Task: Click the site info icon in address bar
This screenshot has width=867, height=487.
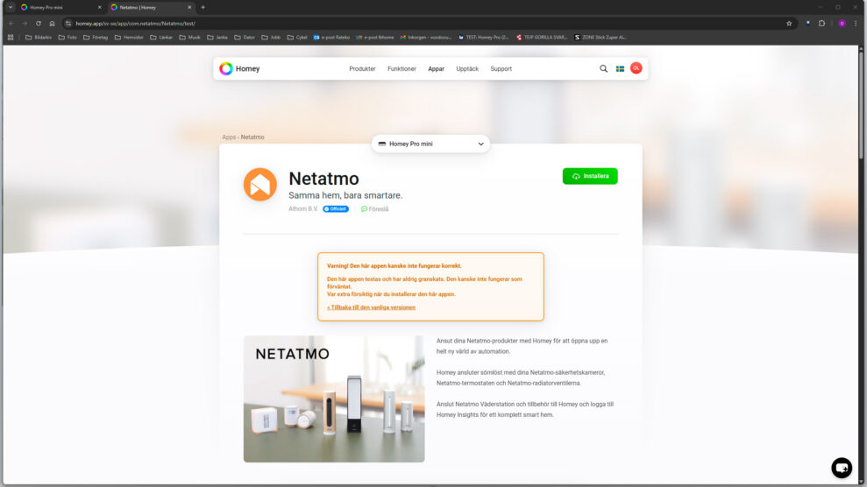Action: click(68, 23)
